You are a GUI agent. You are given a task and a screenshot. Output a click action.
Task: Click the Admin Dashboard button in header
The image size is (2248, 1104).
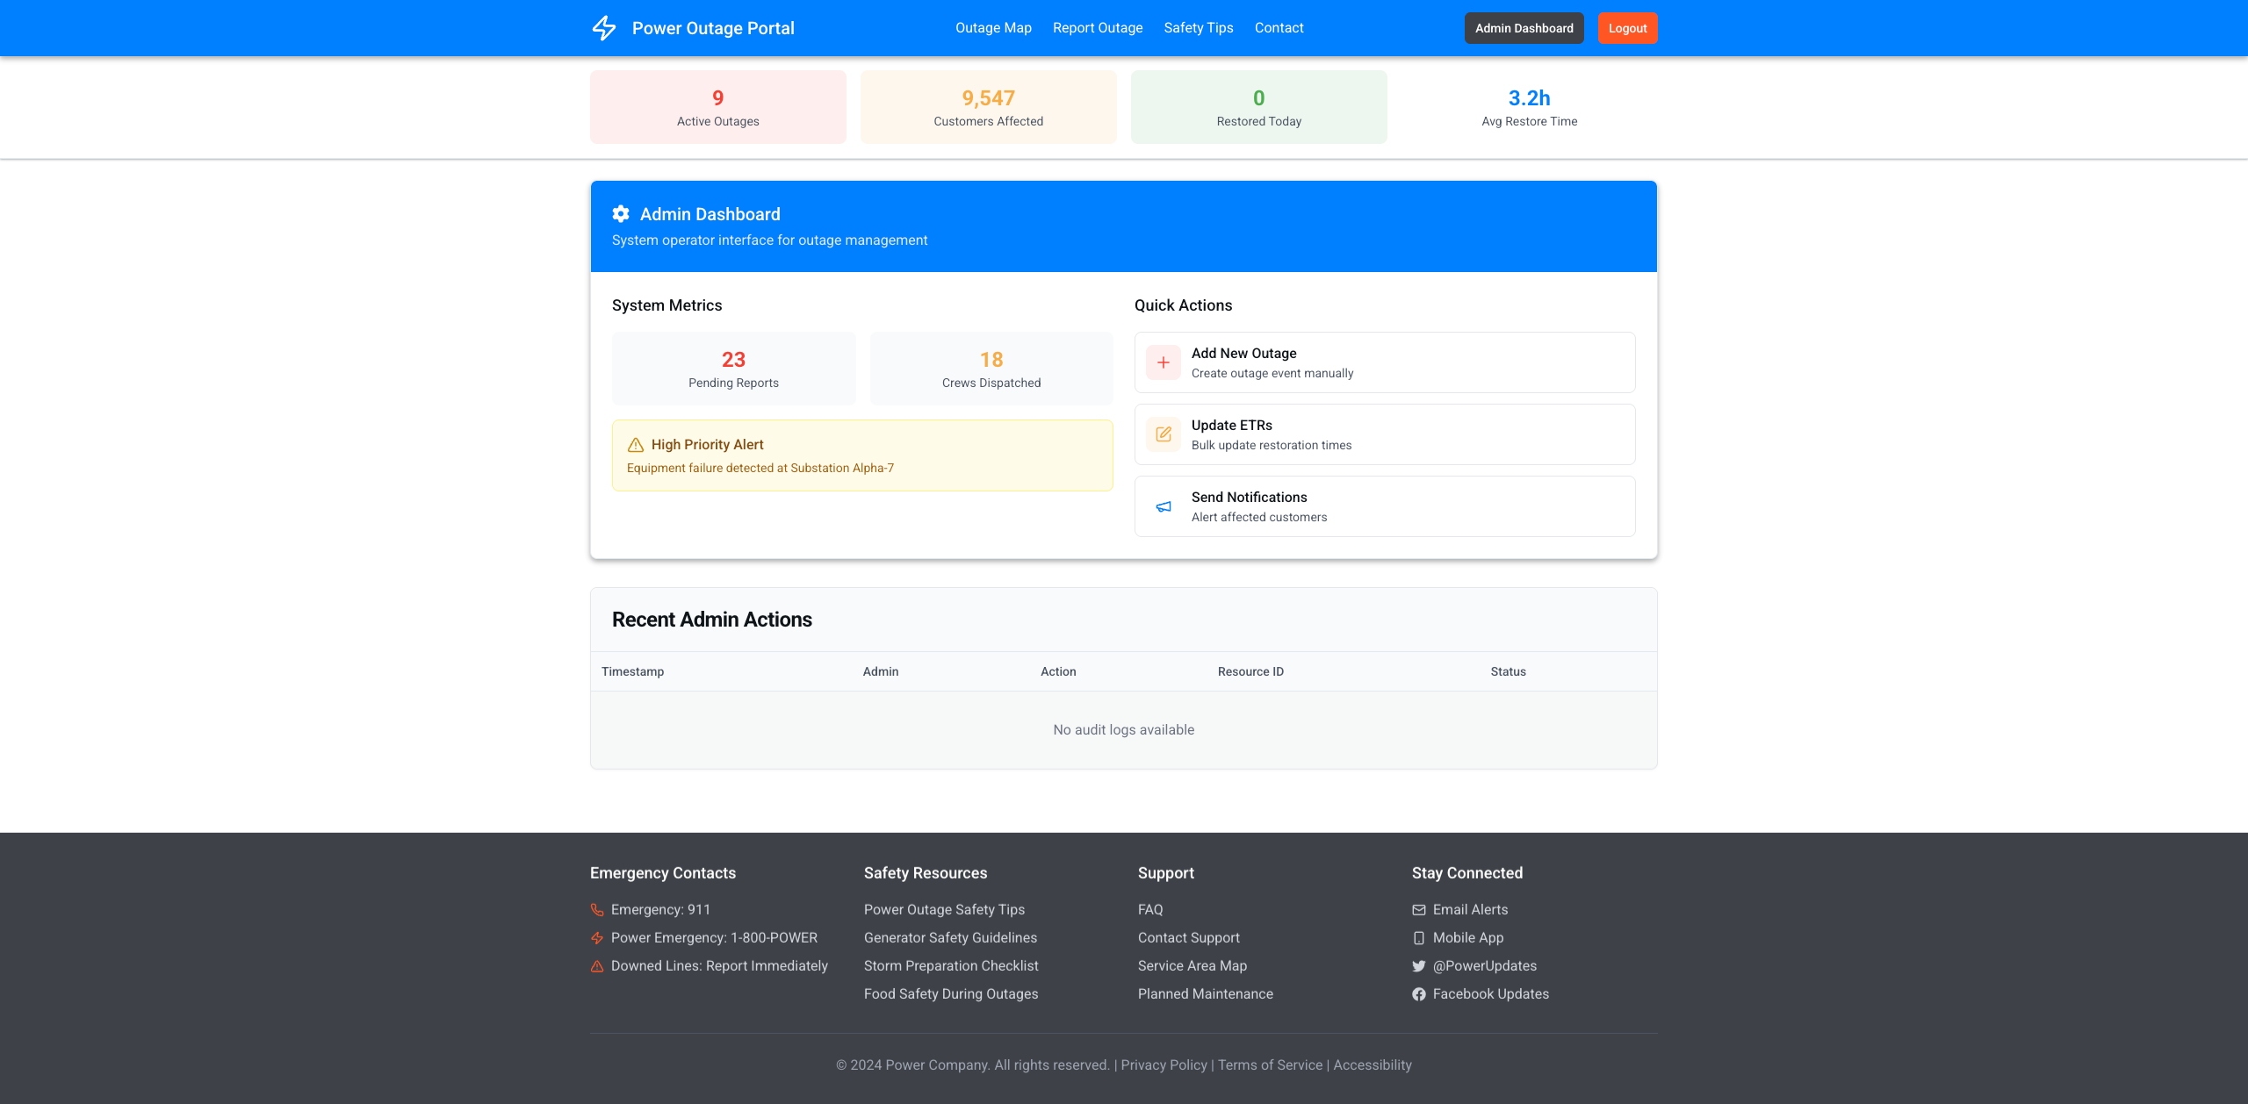[1524, 27]
